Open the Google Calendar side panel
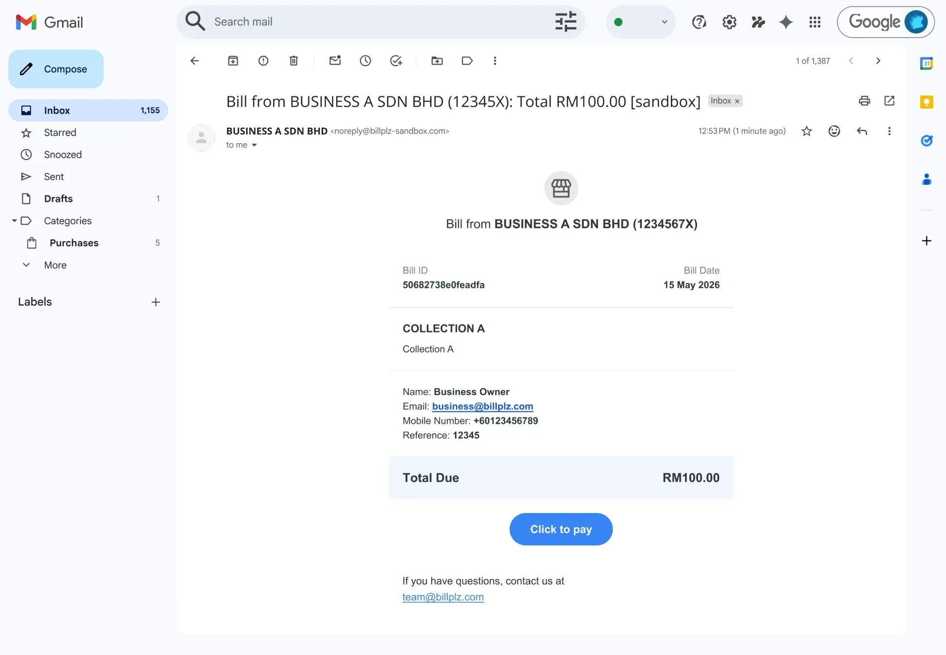 click(927, 64)
